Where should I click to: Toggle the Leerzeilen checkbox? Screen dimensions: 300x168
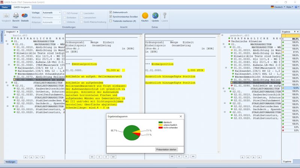[81, 13]
